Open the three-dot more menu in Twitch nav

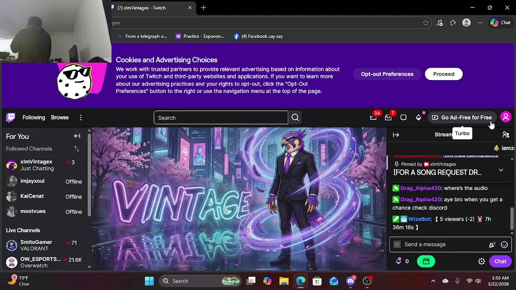pos(81,118)
